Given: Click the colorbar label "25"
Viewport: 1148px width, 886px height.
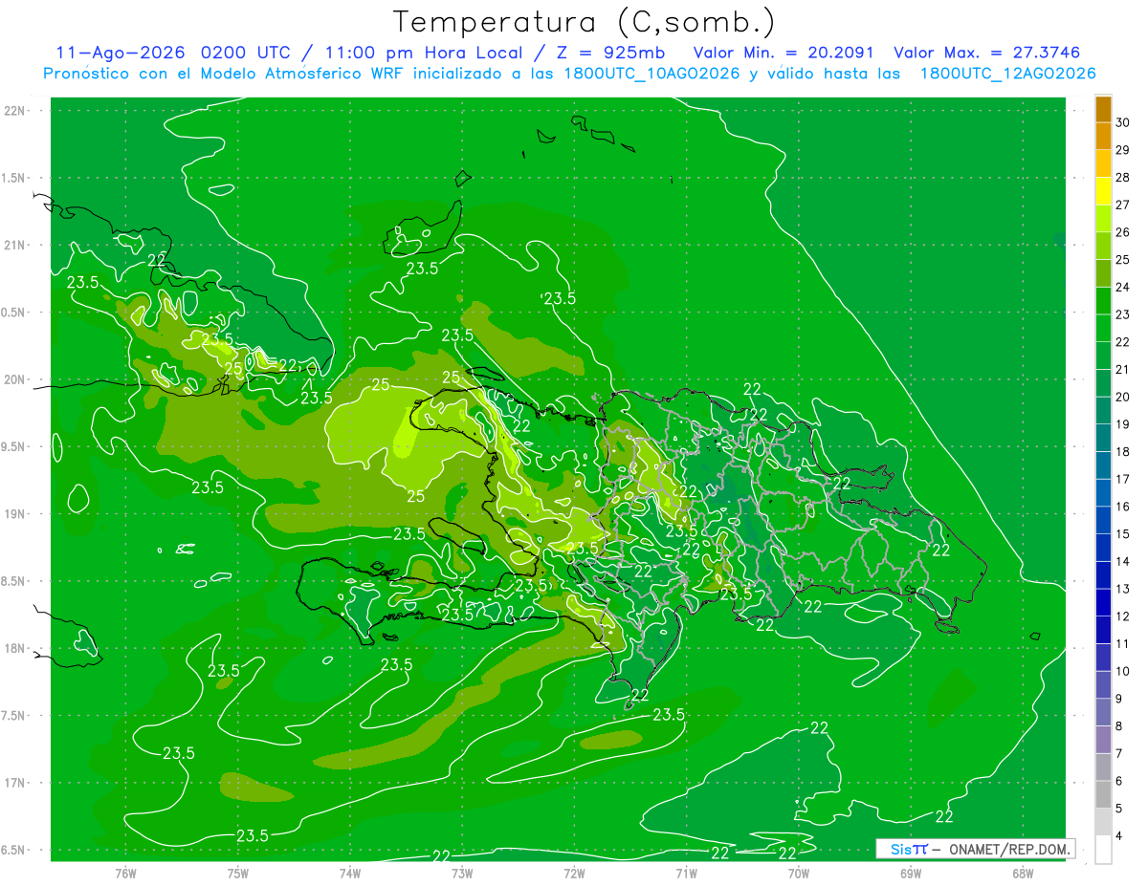Looking at the screenshot, I should point(1123,260).
